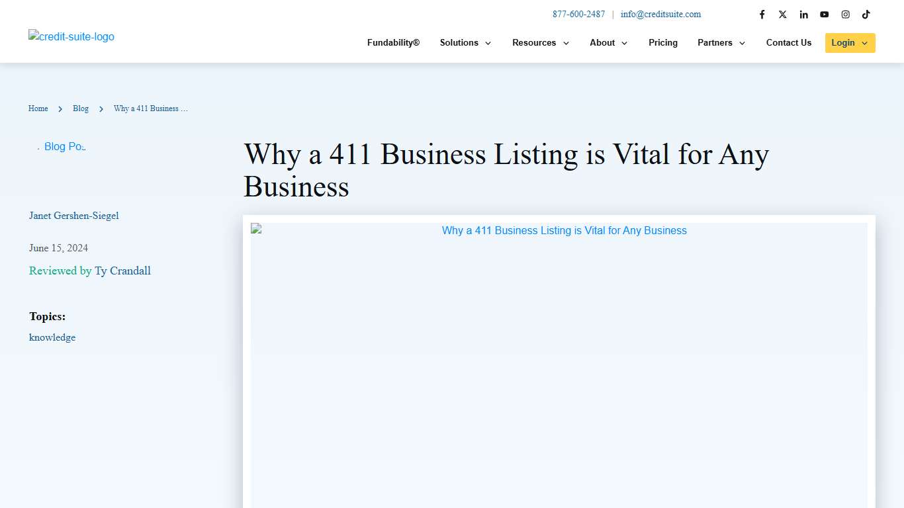
Task: Expand the About dropdown
Action: coord(608,42)
